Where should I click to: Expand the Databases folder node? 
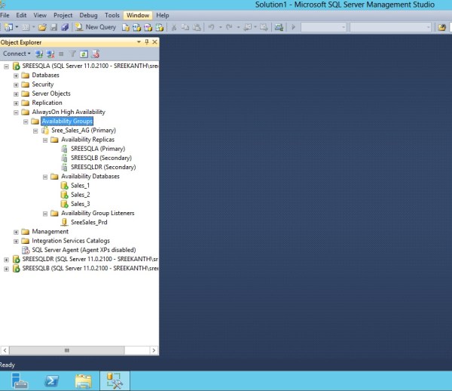pyautogui.click(x=16, y=75)
